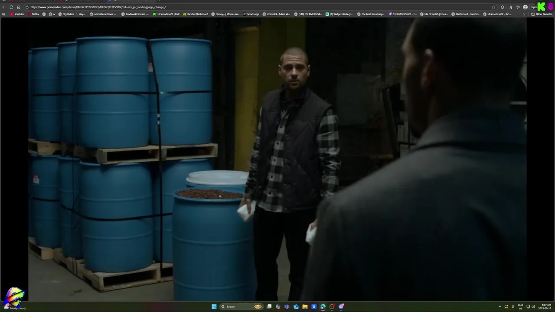Click the microphone tray icon

513,307
